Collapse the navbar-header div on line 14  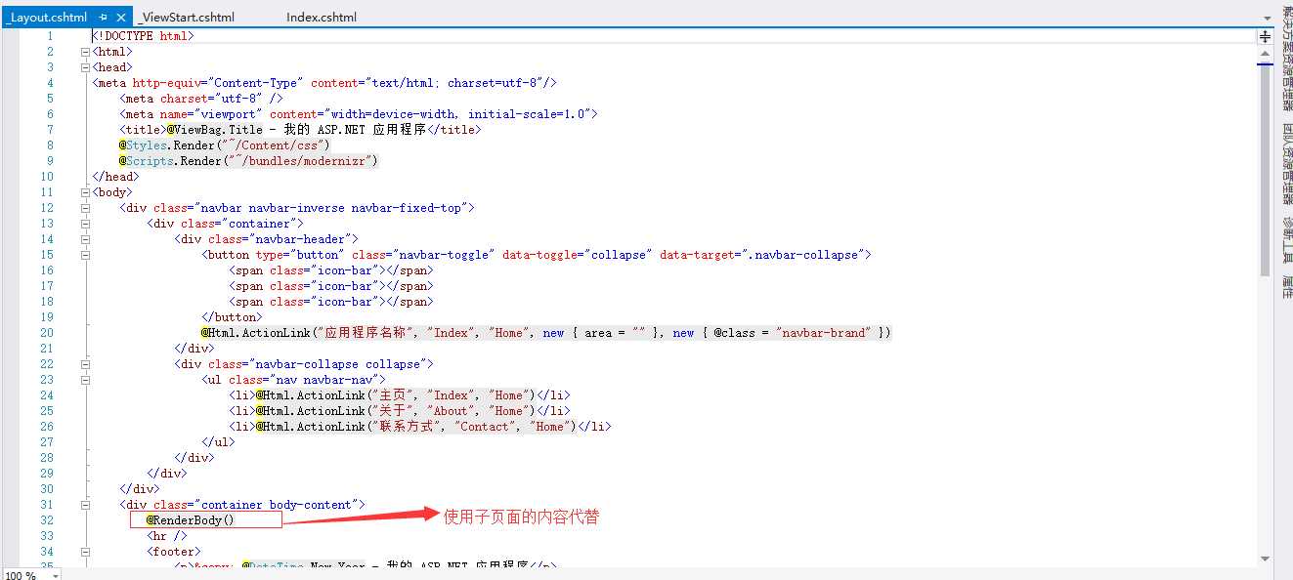pos(85,239)
